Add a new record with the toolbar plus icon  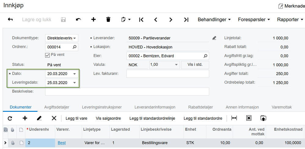click(93, 20)
